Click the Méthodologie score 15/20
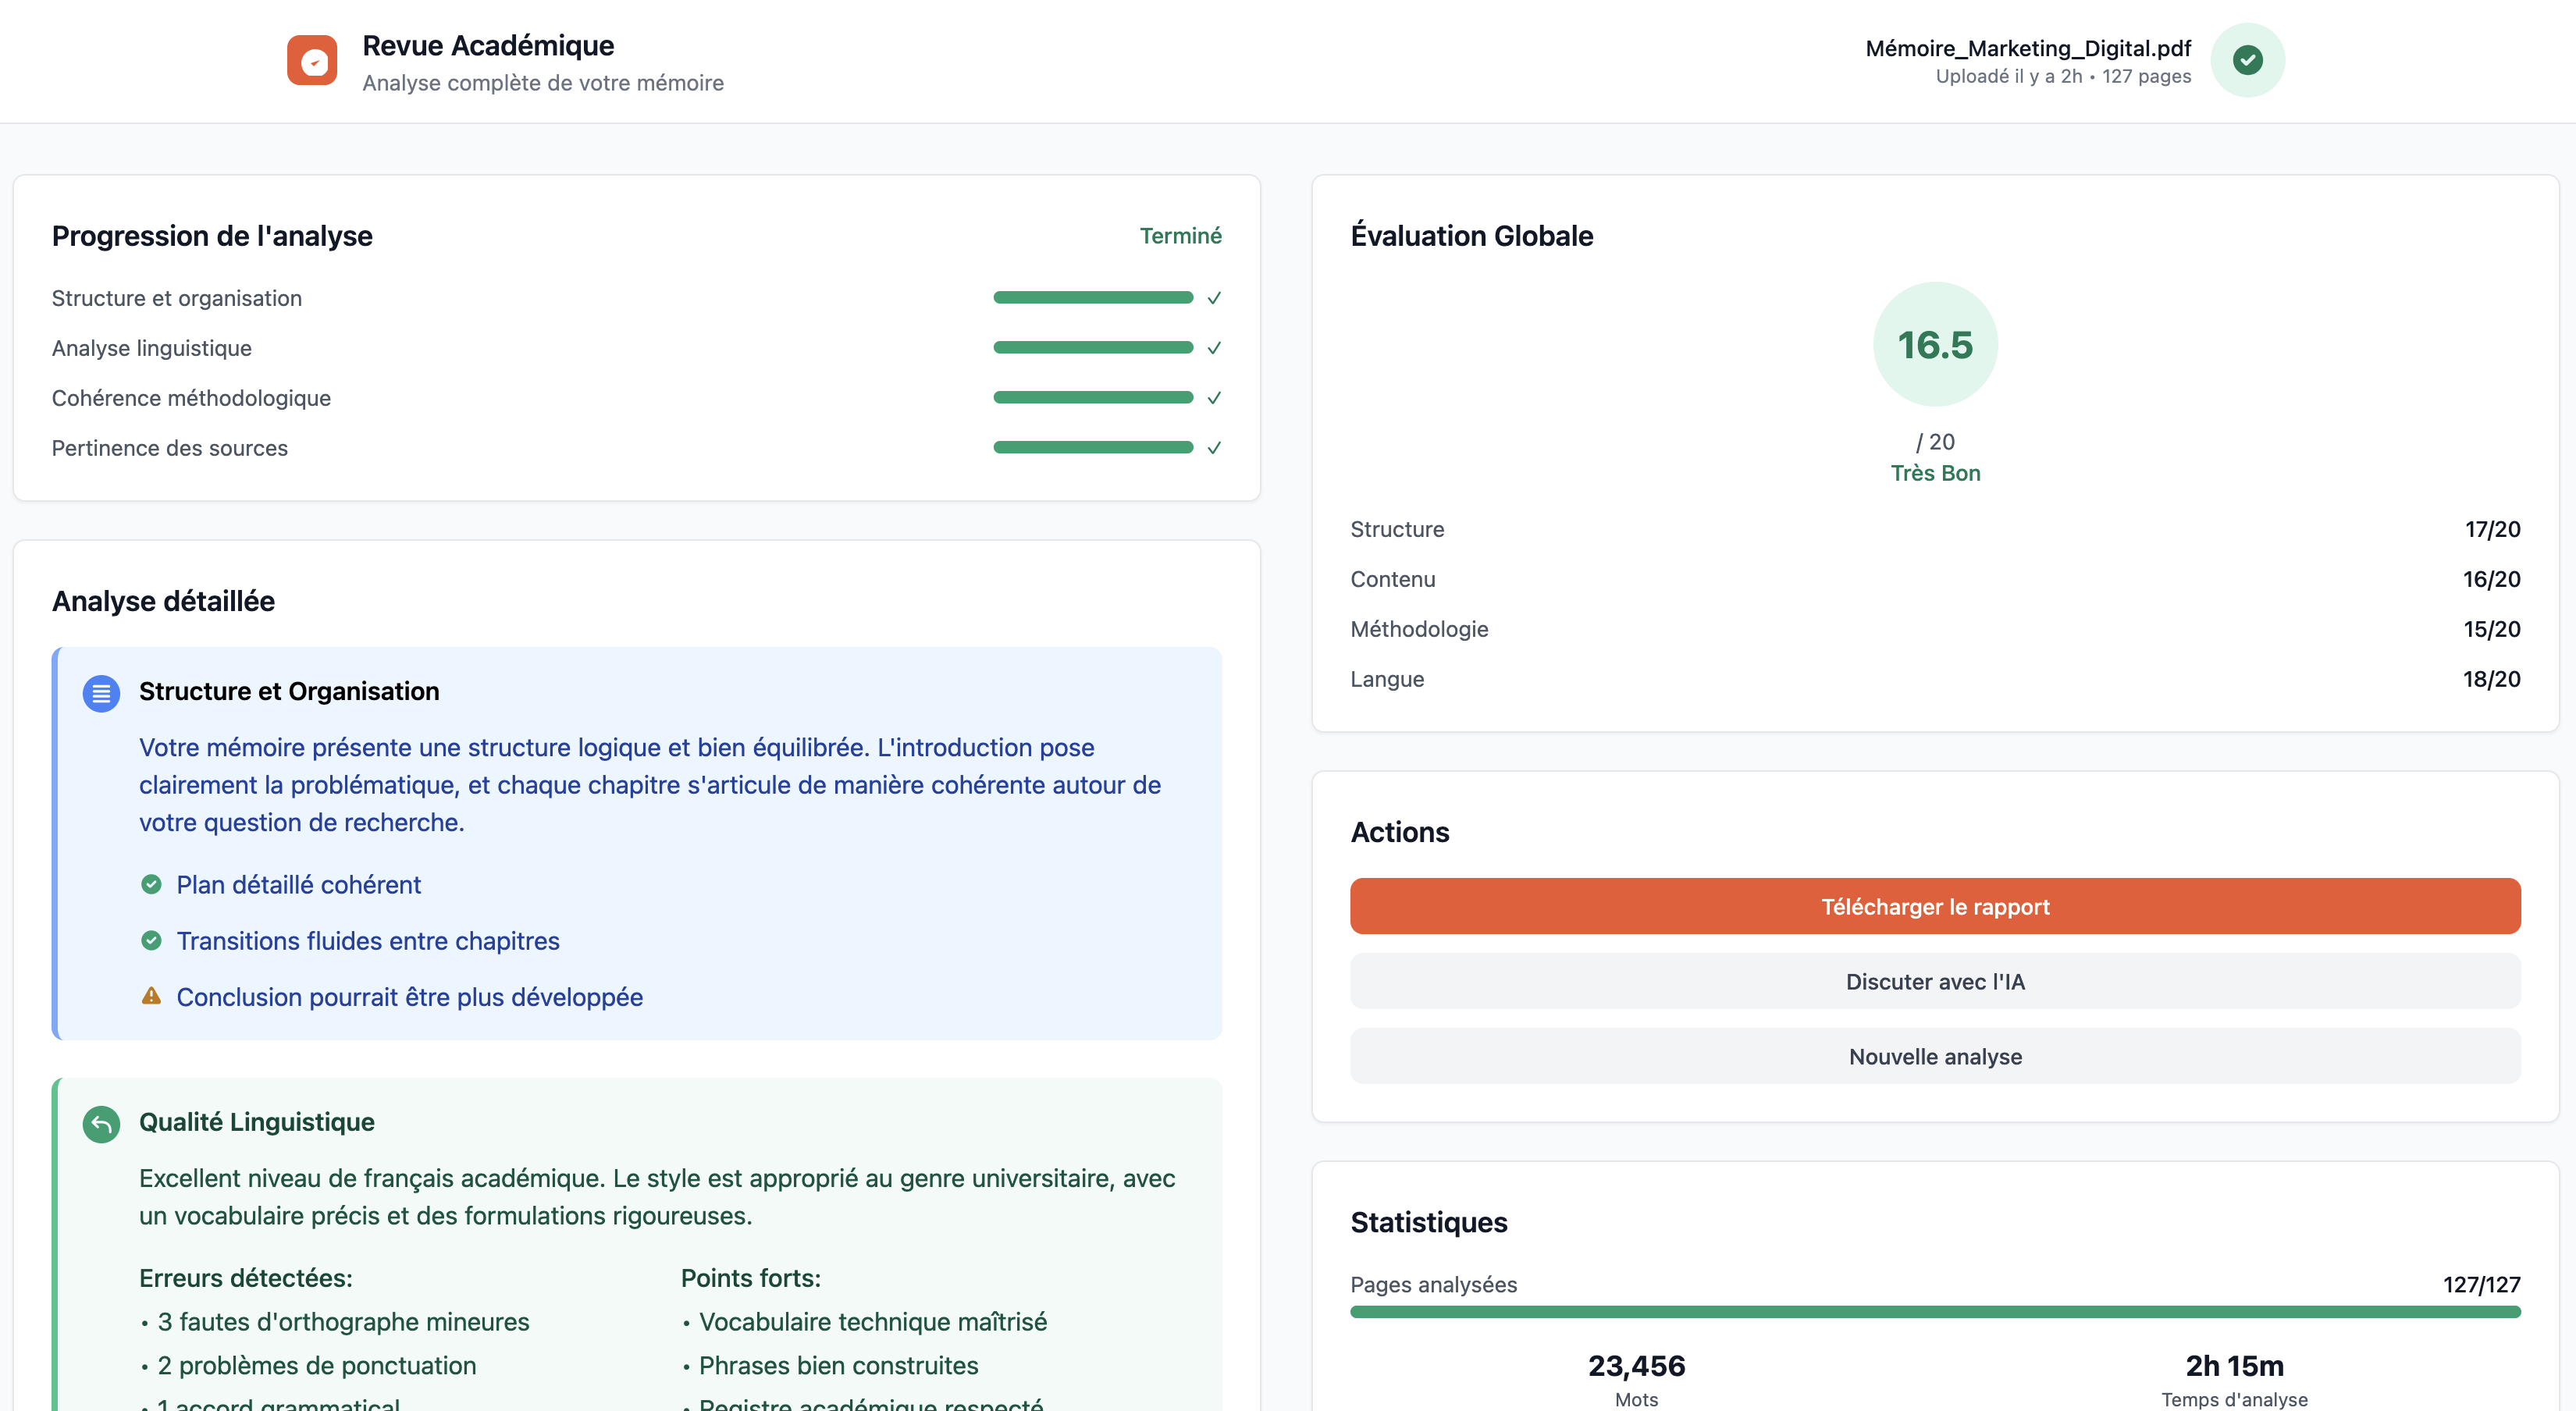The image size is (2576, 1411). pos(2491,629)
